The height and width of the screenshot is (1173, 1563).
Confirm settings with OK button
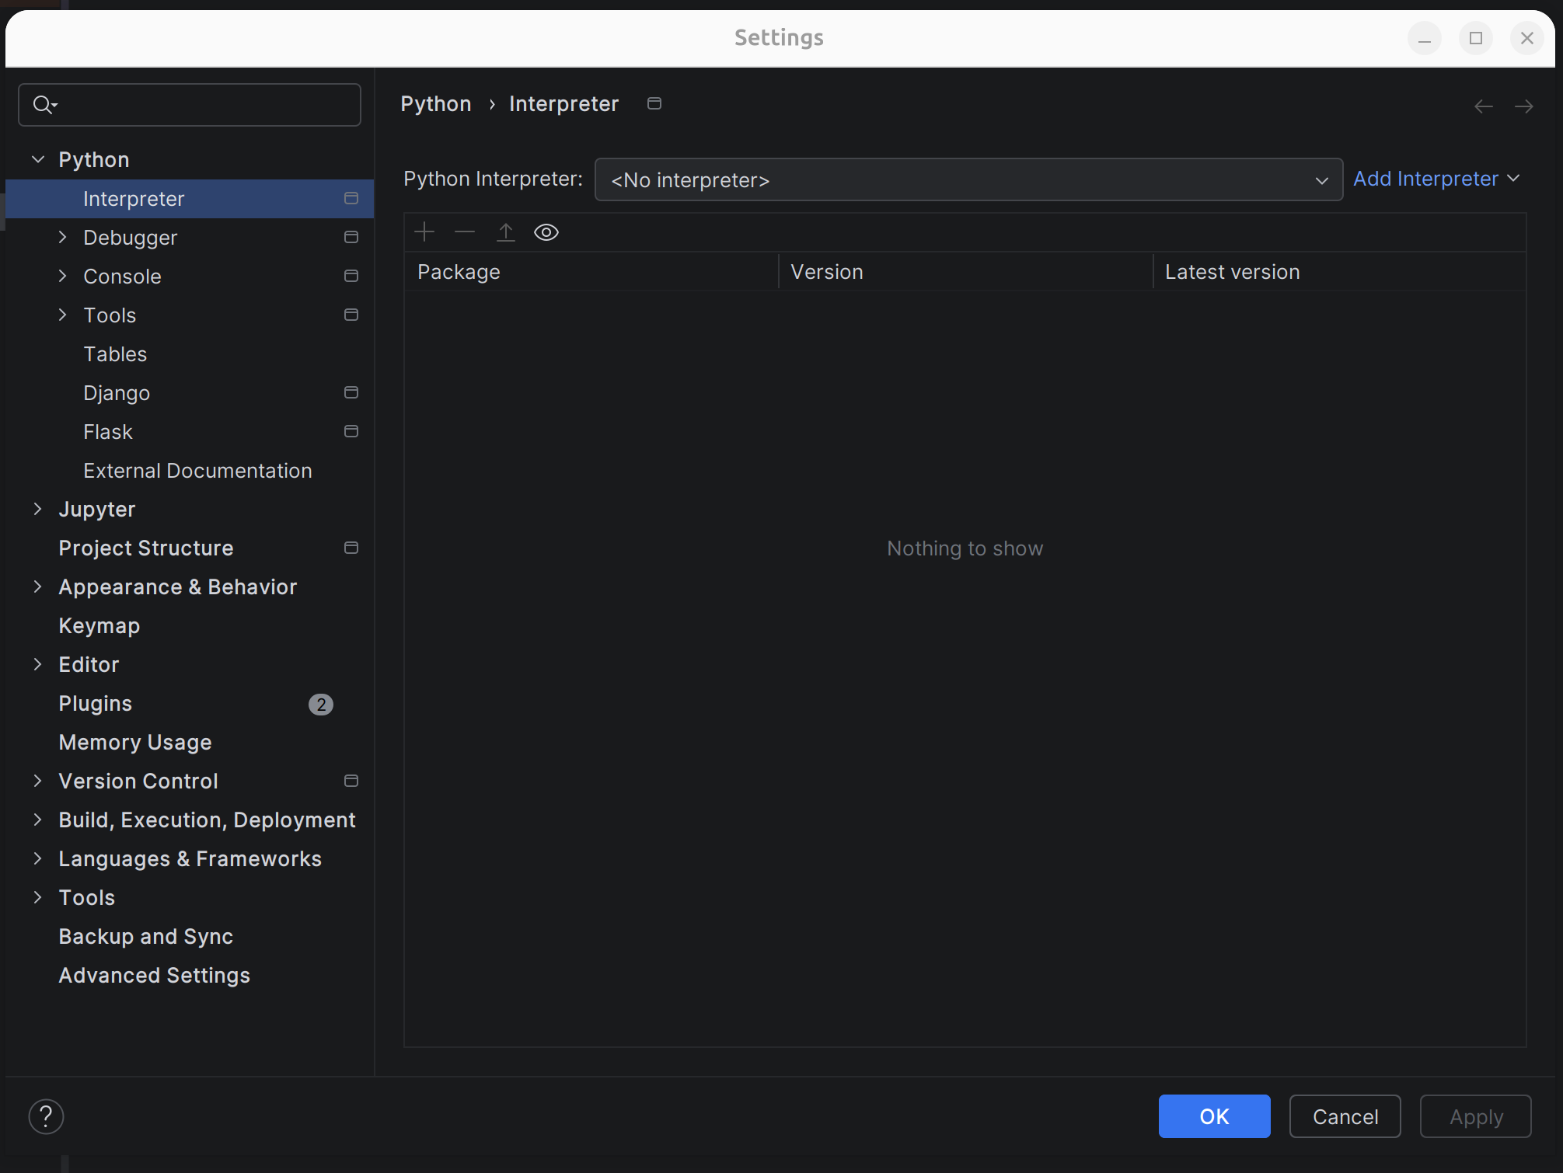(x=1214, y=1116)
